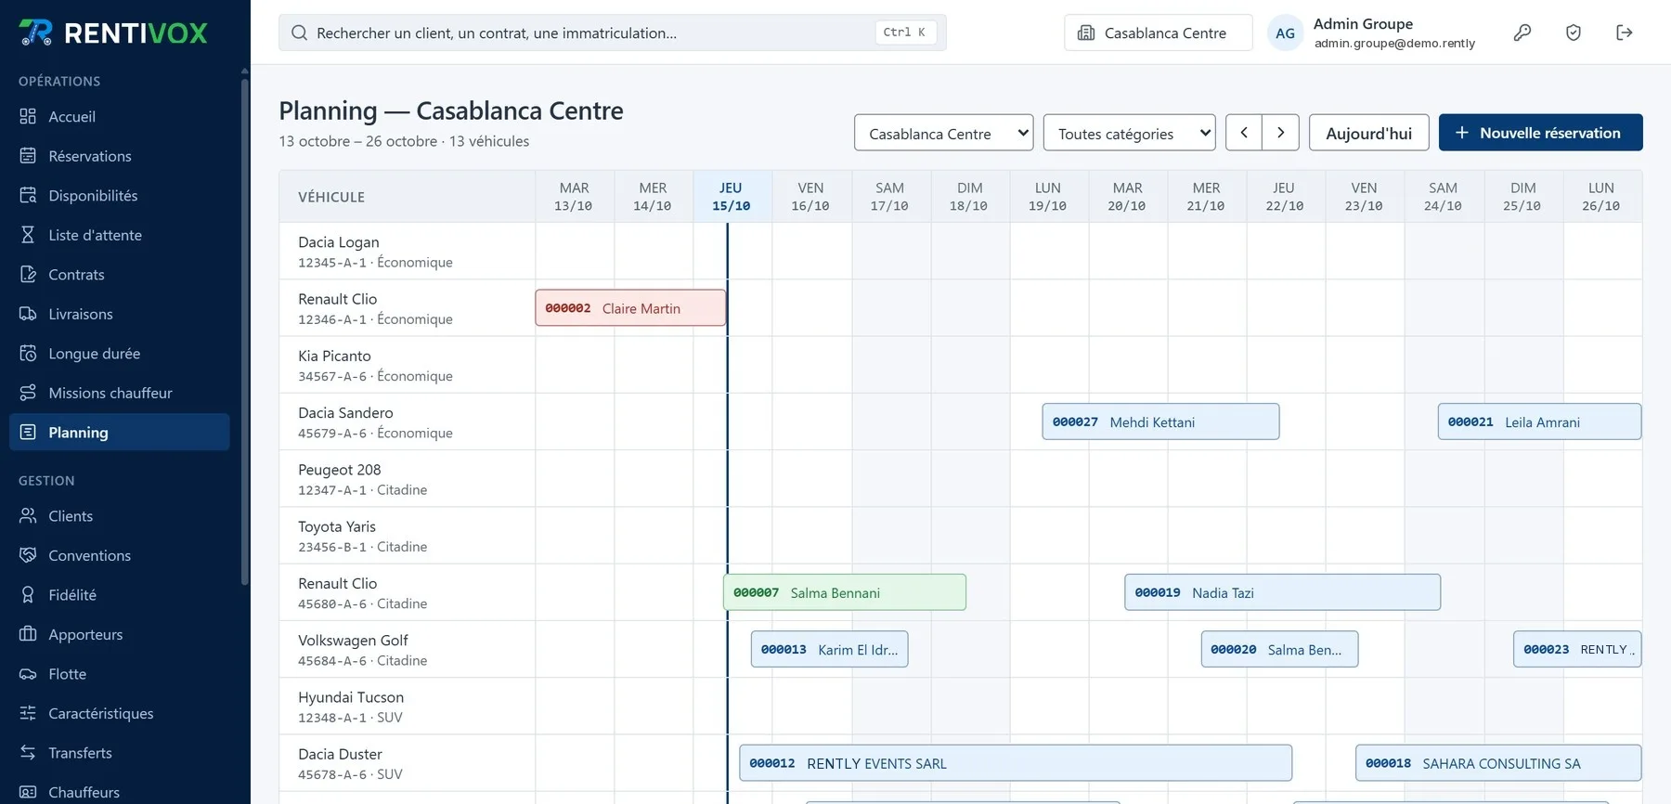Select Transferts in the sidebar

(120, 752)
